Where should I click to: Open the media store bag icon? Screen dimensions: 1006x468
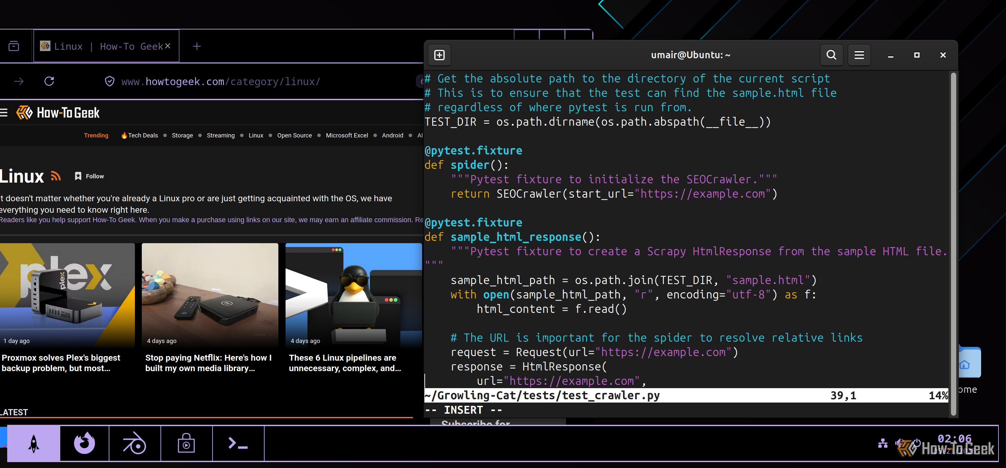[x=186, y=443]
